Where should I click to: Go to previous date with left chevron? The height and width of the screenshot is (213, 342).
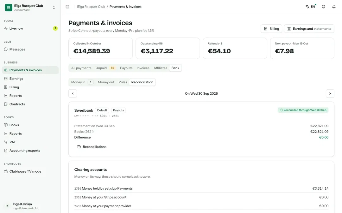tap(73, 93)
